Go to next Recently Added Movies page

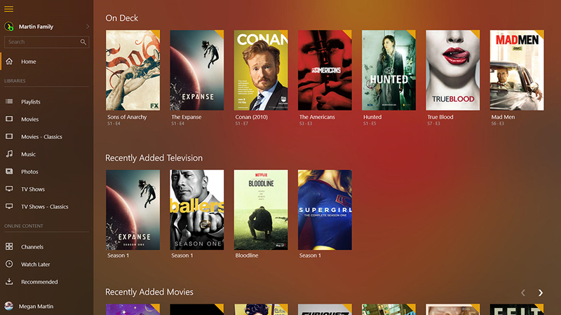pyautogui.click(x=540, y=293)
